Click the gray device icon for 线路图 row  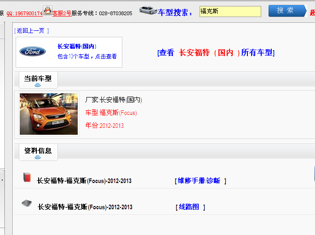[27, 203]
